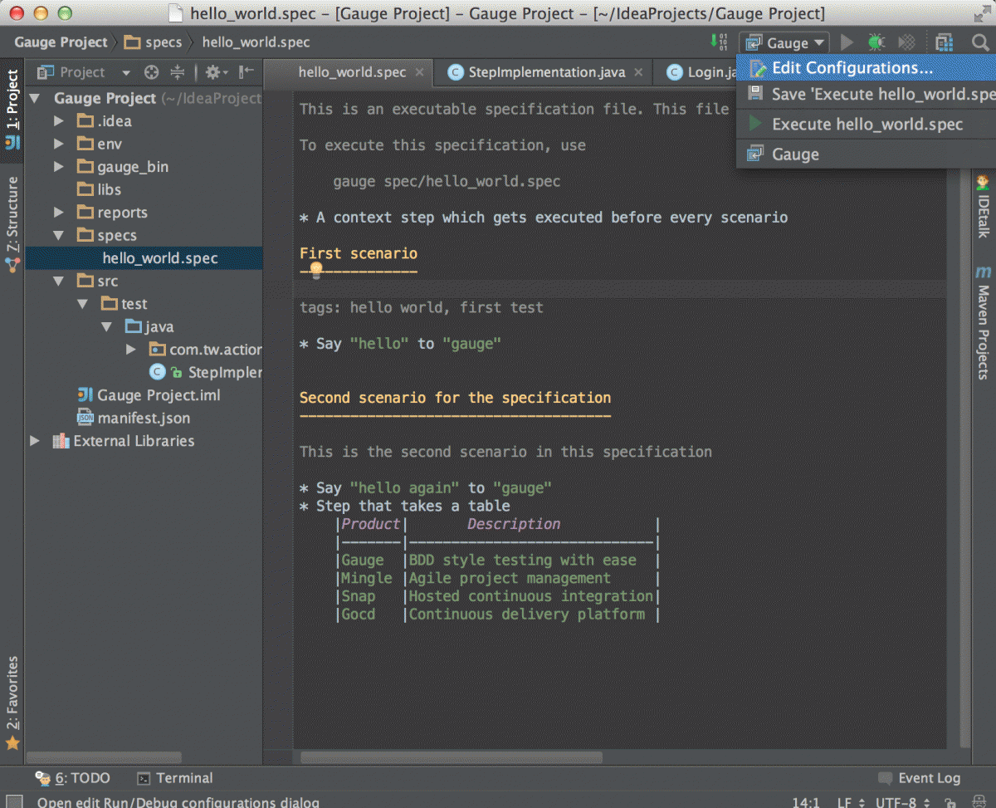Collapse the specs folder in the tree

point(58,236)
